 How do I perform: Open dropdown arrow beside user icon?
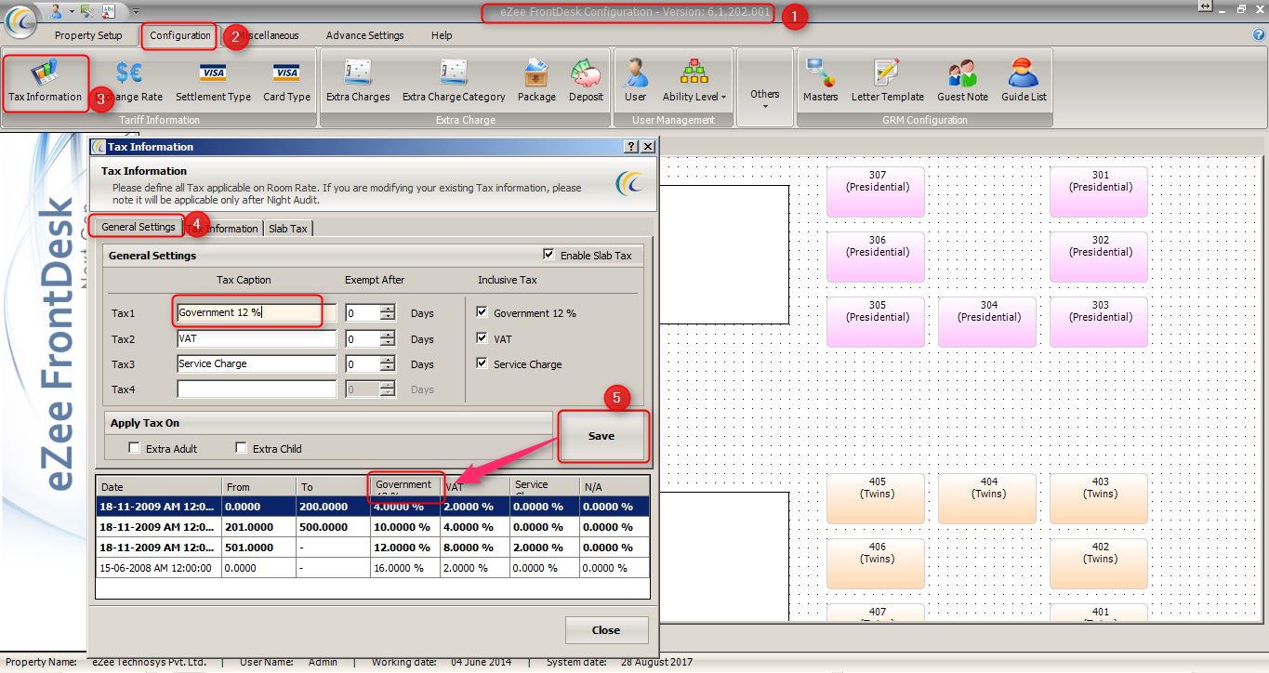[72, 11]
